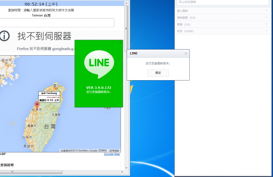Image resolution: width=273 pixels, height=177 pixels.
Task: Click the city name search box in browser
Action: pos(57,23)
